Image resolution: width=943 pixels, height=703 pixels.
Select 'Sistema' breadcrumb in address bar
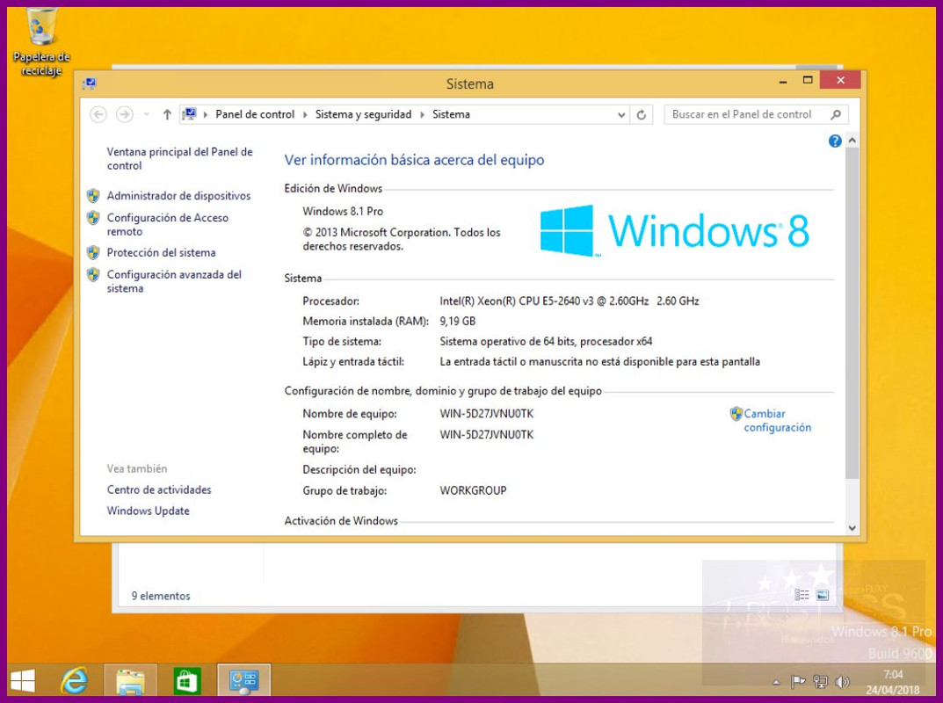[x=451, y=114]
